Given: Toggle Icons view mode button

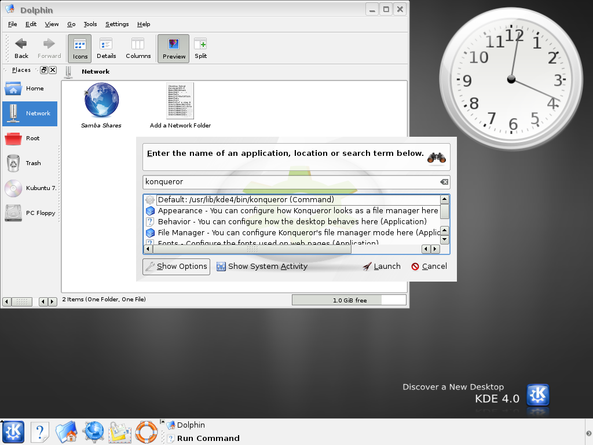Looking at the screenshot, I should coord(80,48).
